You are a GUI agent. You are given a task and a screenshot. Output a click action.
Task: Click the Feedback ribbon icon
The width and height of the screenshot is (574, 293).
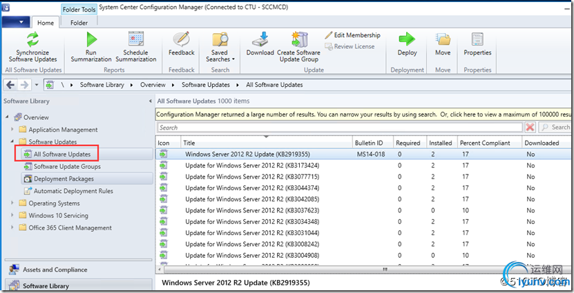[x=181, y=39]
